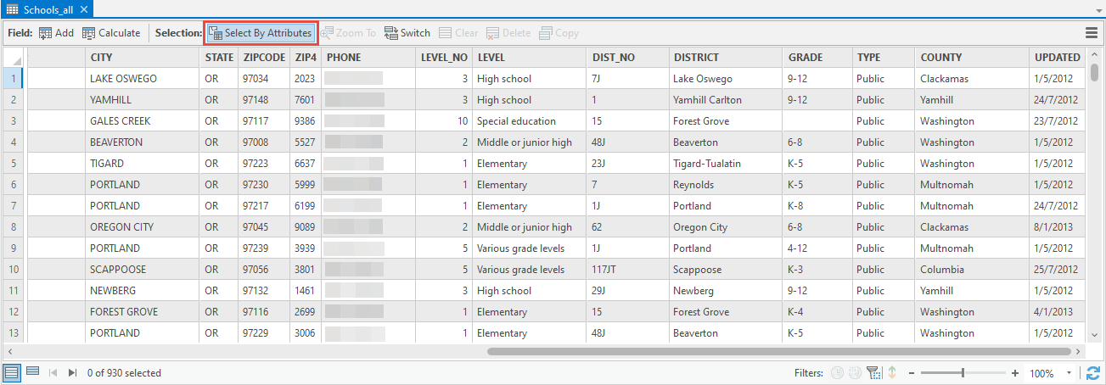This screenshot has width=1106, height=385.
Task: Select row 13 by its row header
Action: pyautogui.click(x=14, y=333)
